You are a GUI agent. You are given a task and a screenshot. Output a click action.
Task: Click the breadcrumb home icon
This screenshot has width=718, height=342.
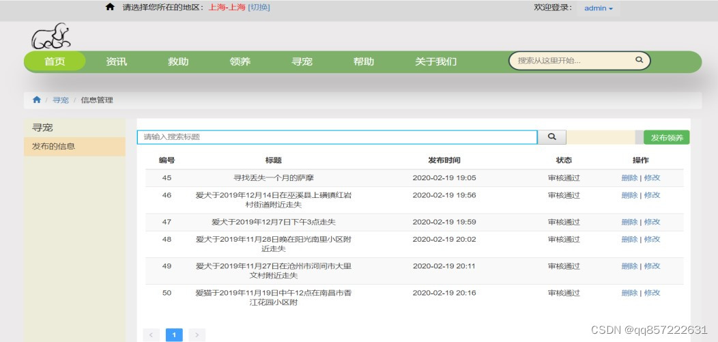coord(37,100)
